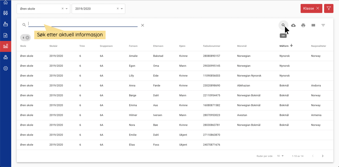
Task: Open the home page from the sidebar
Action: tap(6, 2)
